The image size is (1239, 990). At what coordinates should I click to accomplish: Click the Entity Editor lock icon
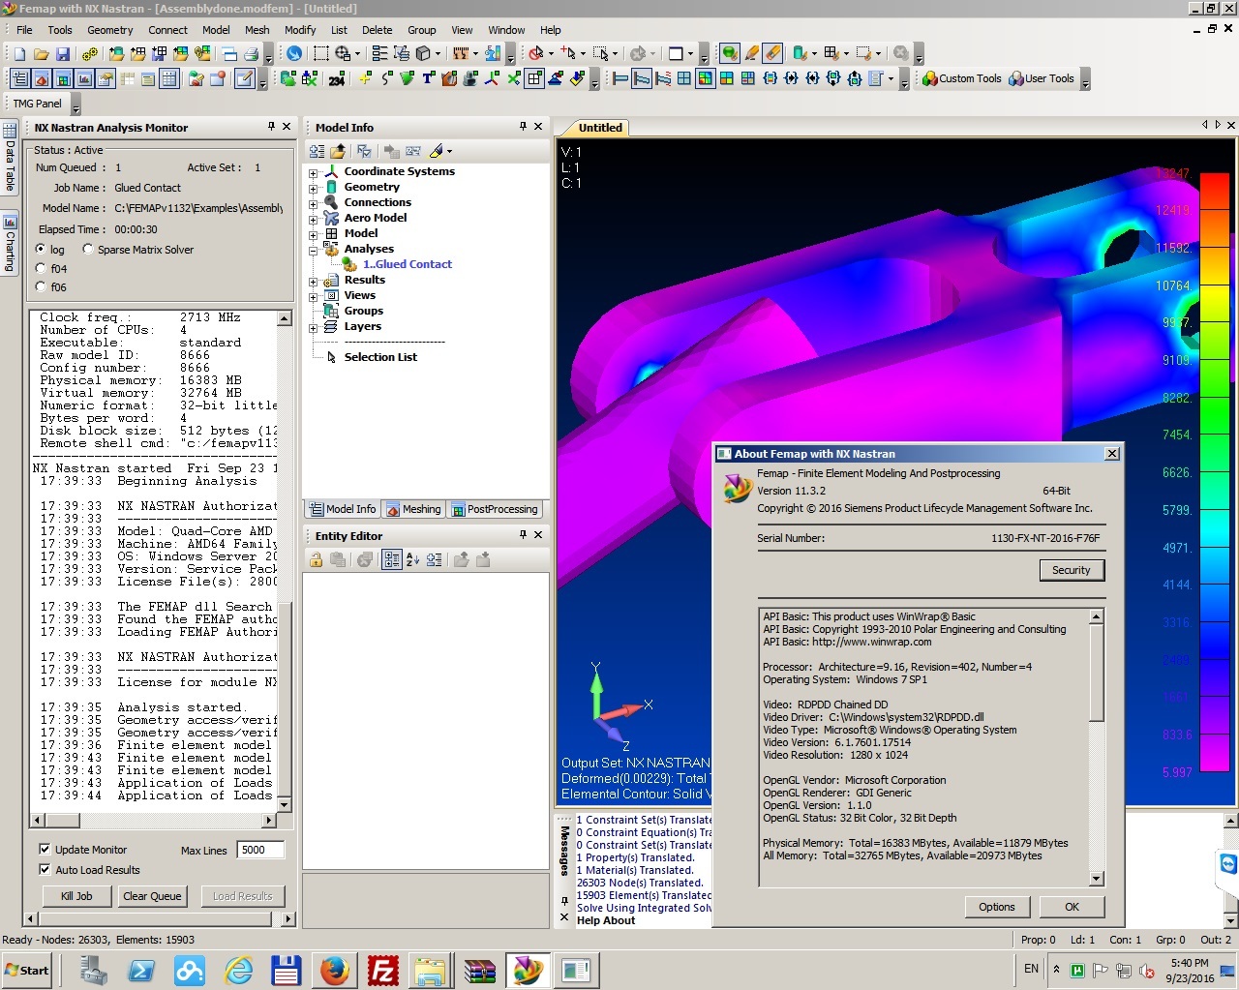click(316, 560)
